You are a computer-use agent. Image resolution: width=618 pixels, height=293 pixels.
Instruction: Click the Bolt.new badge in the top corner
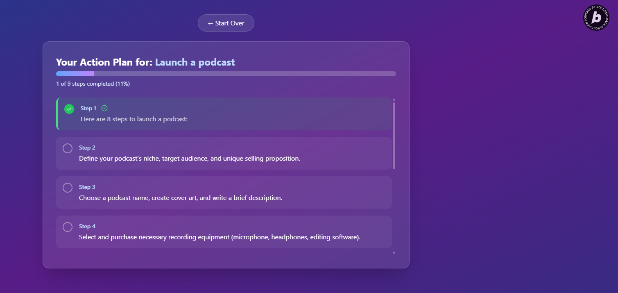(596, 18)
